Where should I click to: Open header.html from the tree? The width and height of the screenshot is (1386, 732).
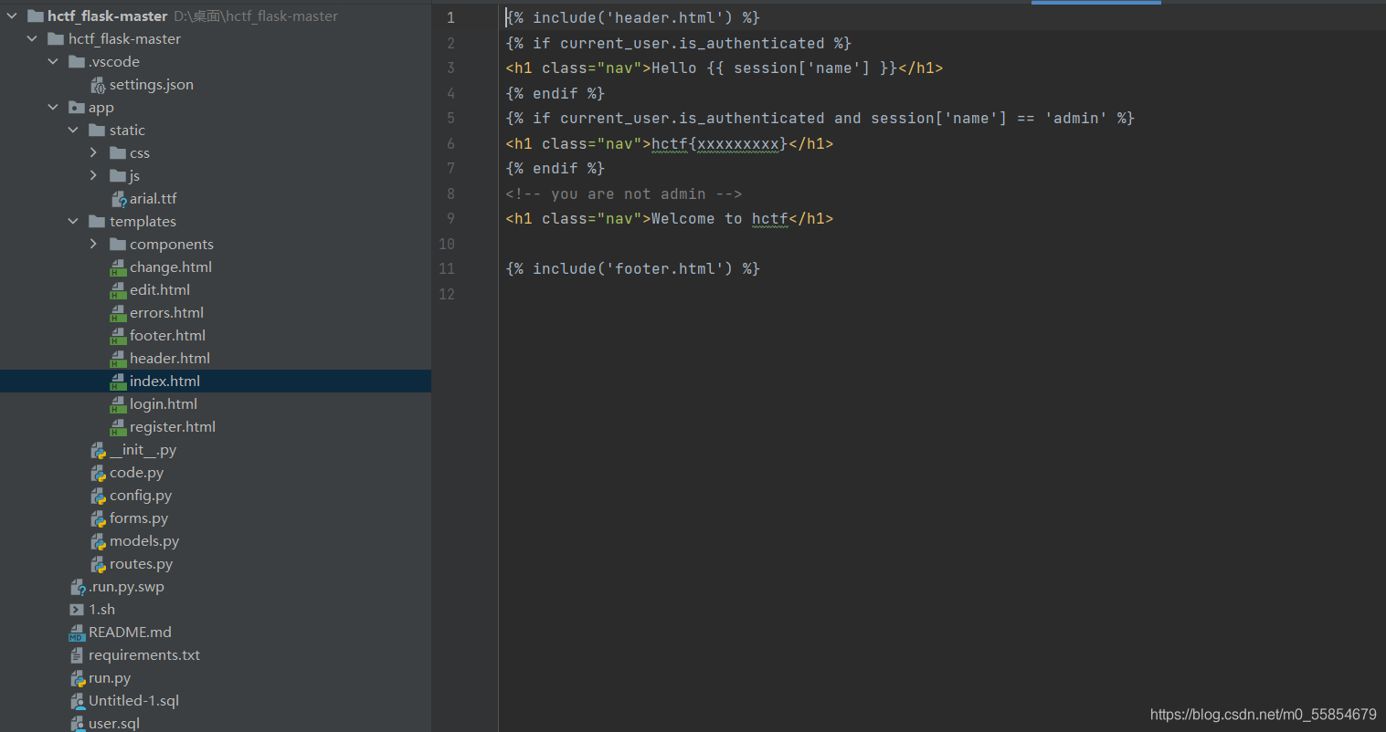[x=170, y=358]
